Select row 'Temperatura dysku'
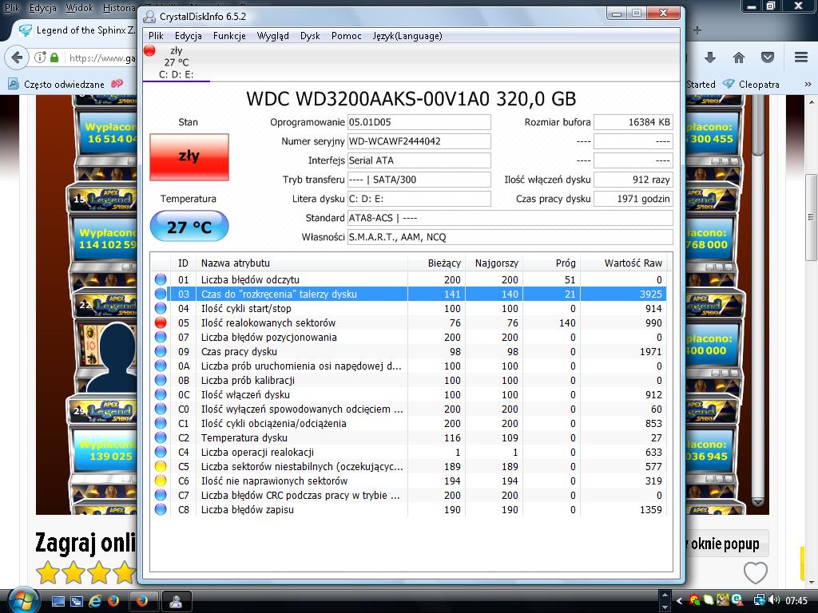 408,438
